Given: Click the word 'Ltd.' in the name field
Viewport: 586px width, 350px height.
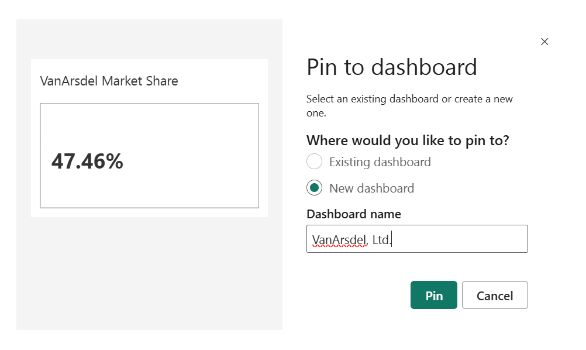Looking at the screenshot, I should pyautogui.click(x=381, y=239).
